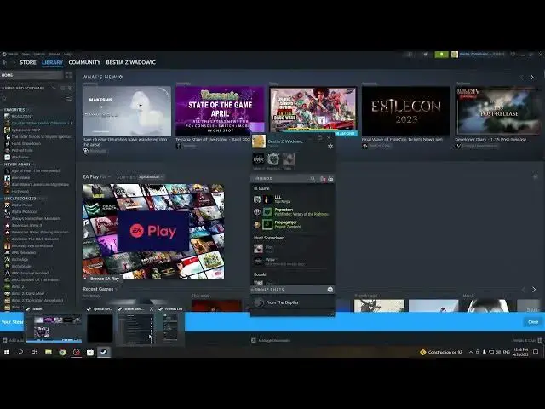The height and width of the screenshot is (409, 545).
Task: Create a new group chat with plus icon
Action: (330, 290)
